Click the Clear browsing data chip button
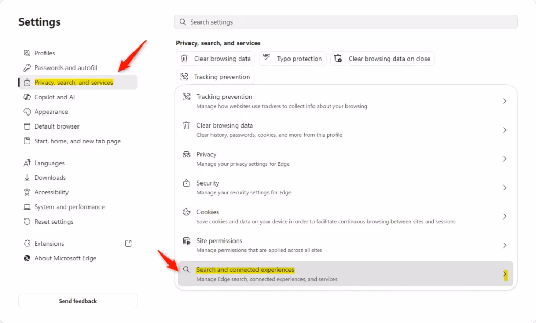Image resolution: width=536 pixels, height=323 pixels. coord(215,59)
